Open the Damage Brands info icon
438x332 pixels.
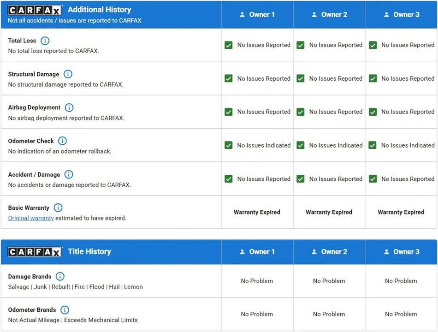tap(60, 276)
